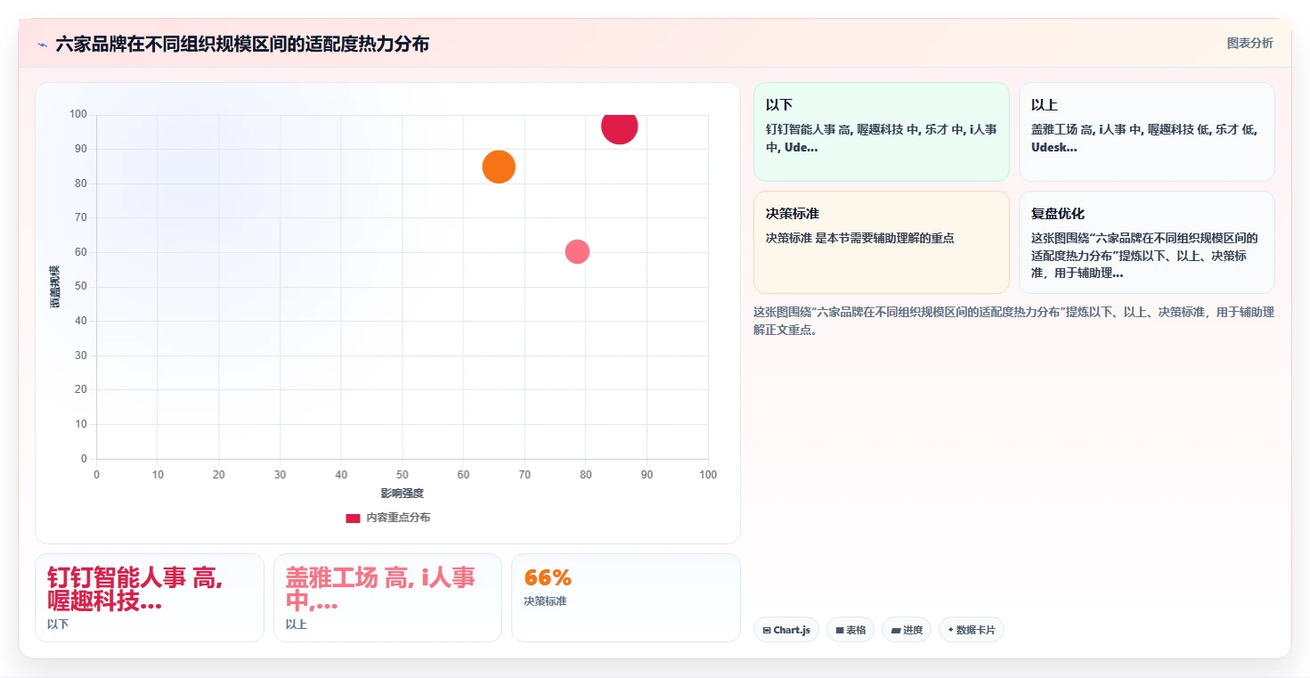
Task: Select the 表格 tag chip
Action: coord(850,630)
